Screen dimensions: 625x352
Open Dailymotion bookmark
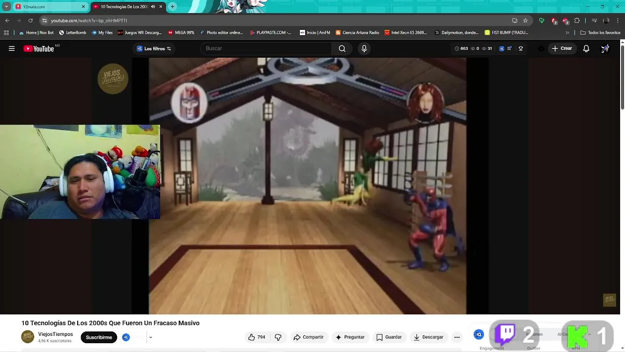(x=457, y=33)
